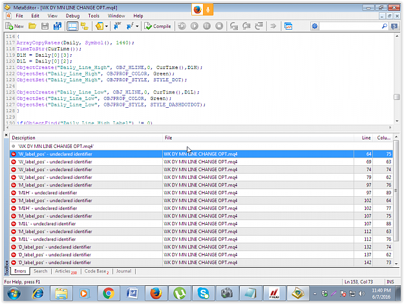Open the Debug menu
This screenshot has height=304, width=404.
pos(72,15)
